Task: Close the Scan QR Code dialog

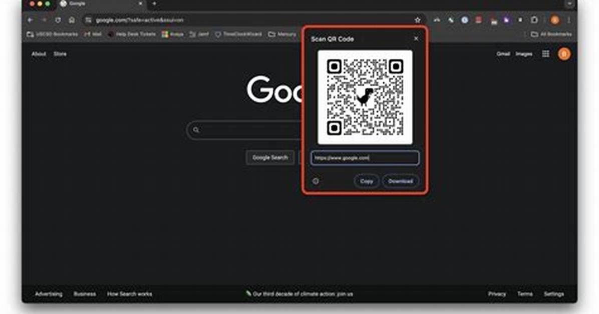Action: coord(416,38)
